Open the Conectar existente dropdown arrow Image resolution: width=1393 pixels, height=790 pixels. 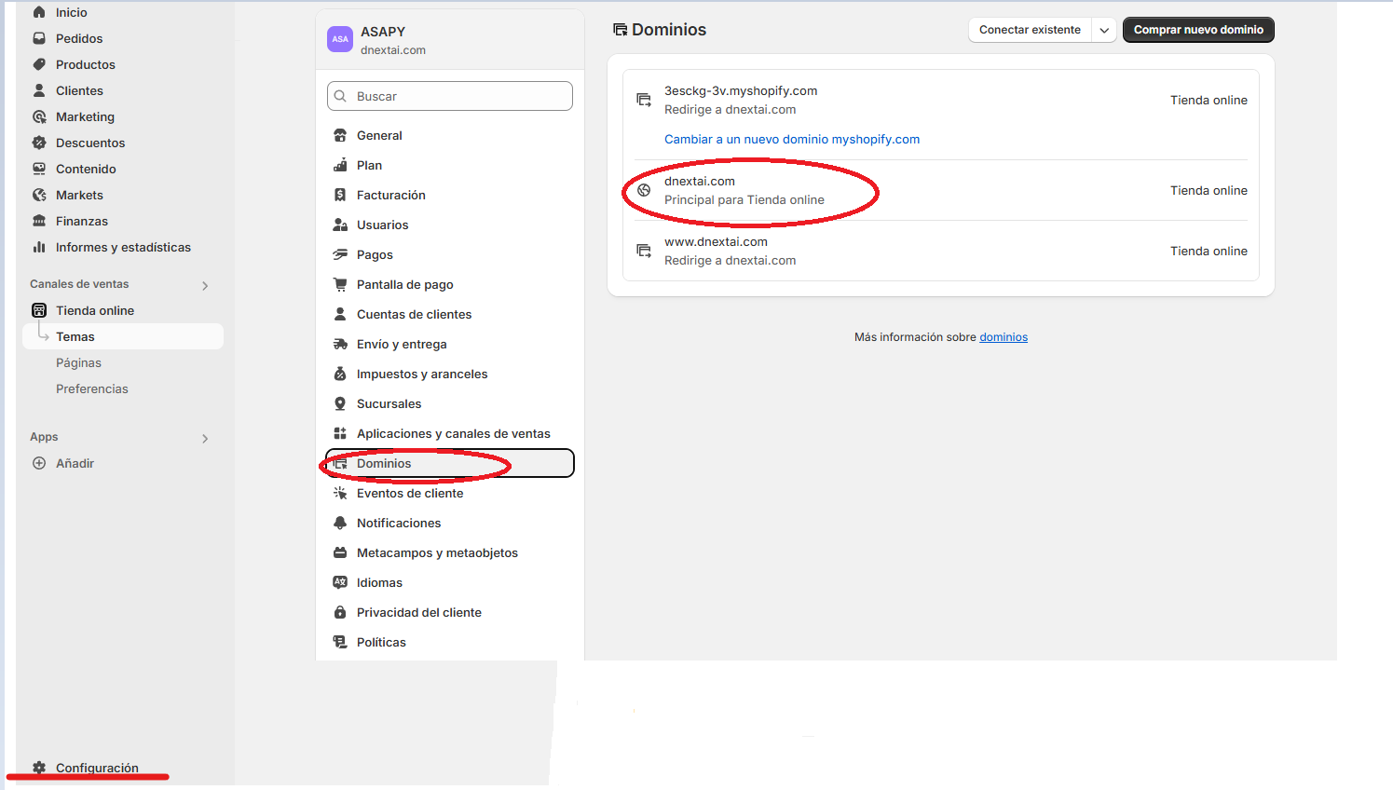1104,30
